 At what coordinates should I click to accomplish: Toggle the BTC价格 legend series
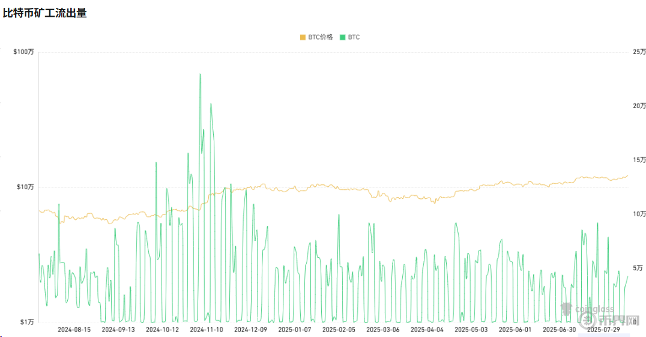click(x=316, y=37)
